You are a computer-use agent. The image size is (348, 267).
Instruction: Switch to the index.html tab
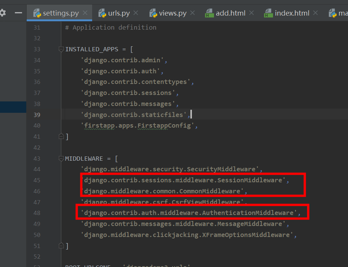[x=292, y=13]
